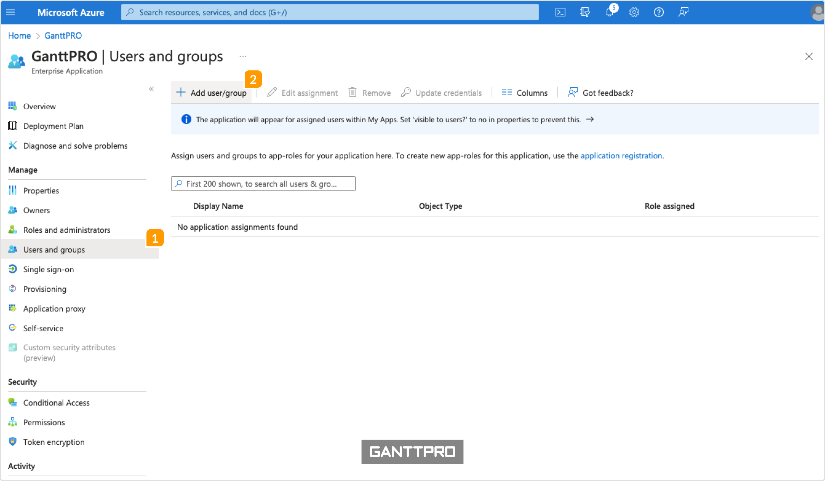The height and width of the screenshot is (481, 825).
Task: Open portal settings gear
Action: coord(634,12)
